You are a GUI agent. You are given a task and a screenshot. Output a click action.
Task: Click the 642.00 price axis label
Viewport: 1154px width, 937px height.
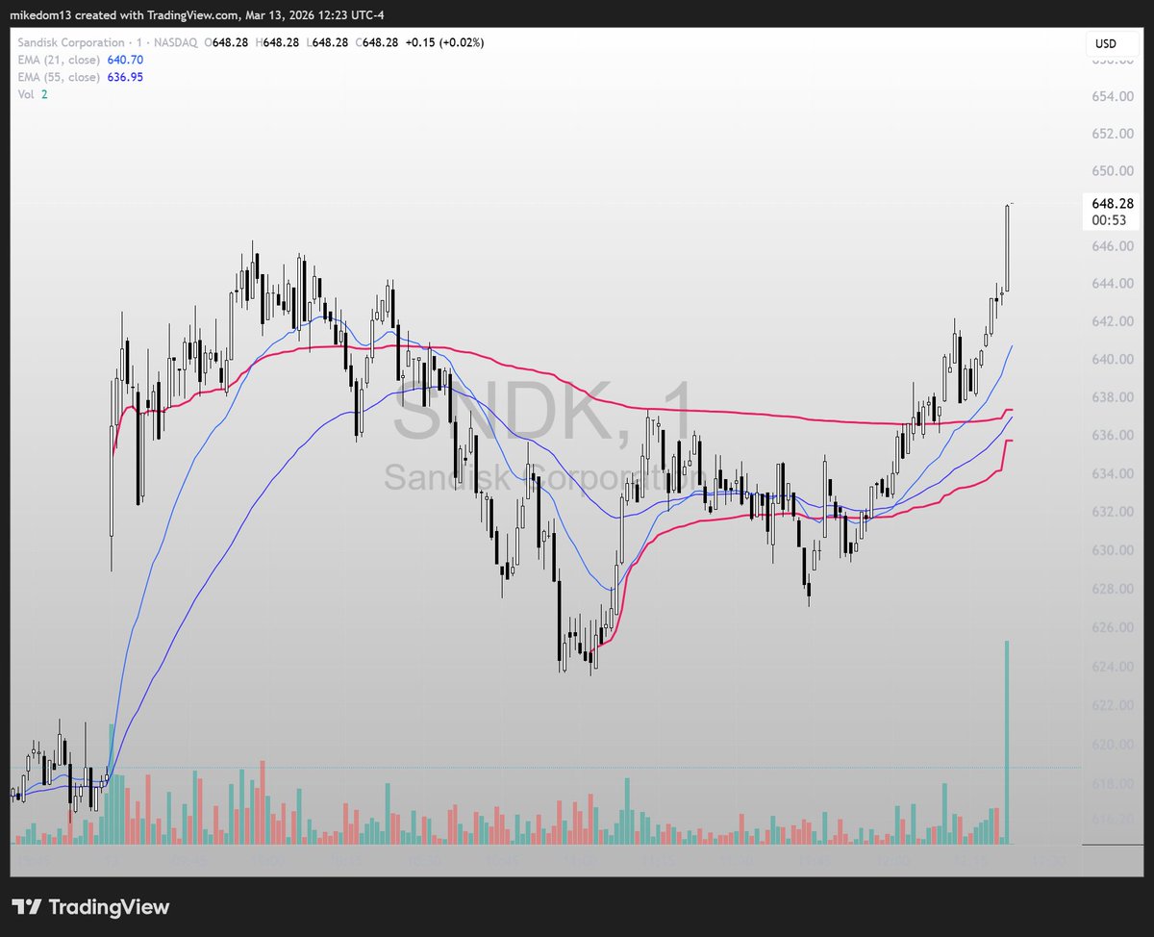(1112, 321)
